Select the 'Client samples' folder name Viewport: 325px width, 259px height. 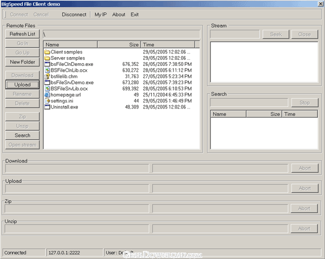(67, 52)
